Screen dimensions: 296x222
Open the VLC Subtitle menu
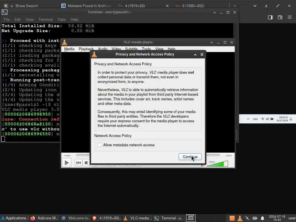pos(131,49)
